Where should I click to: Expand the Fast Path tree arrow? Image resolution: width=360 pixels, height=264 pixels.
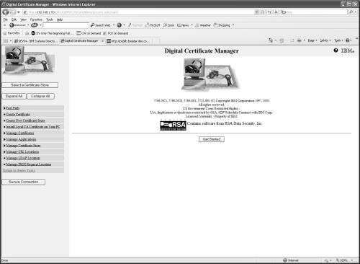coord(4,108)
